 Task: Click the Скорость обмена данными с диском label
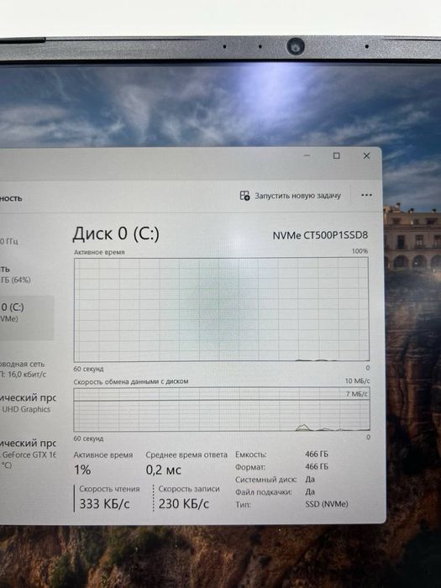click(131, 381)
